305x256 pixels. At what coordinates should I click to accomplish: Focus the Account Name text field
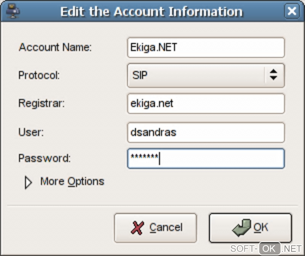click(x=206, y=47)
